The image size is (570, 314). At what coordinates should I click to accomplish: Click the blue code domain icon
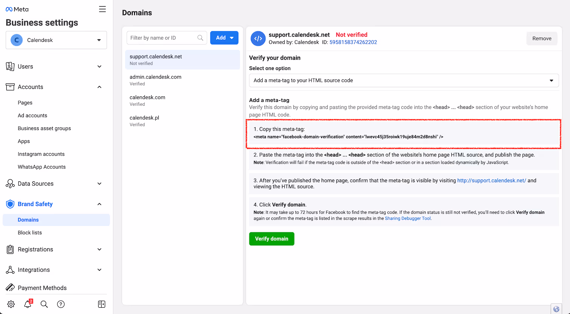258,38
